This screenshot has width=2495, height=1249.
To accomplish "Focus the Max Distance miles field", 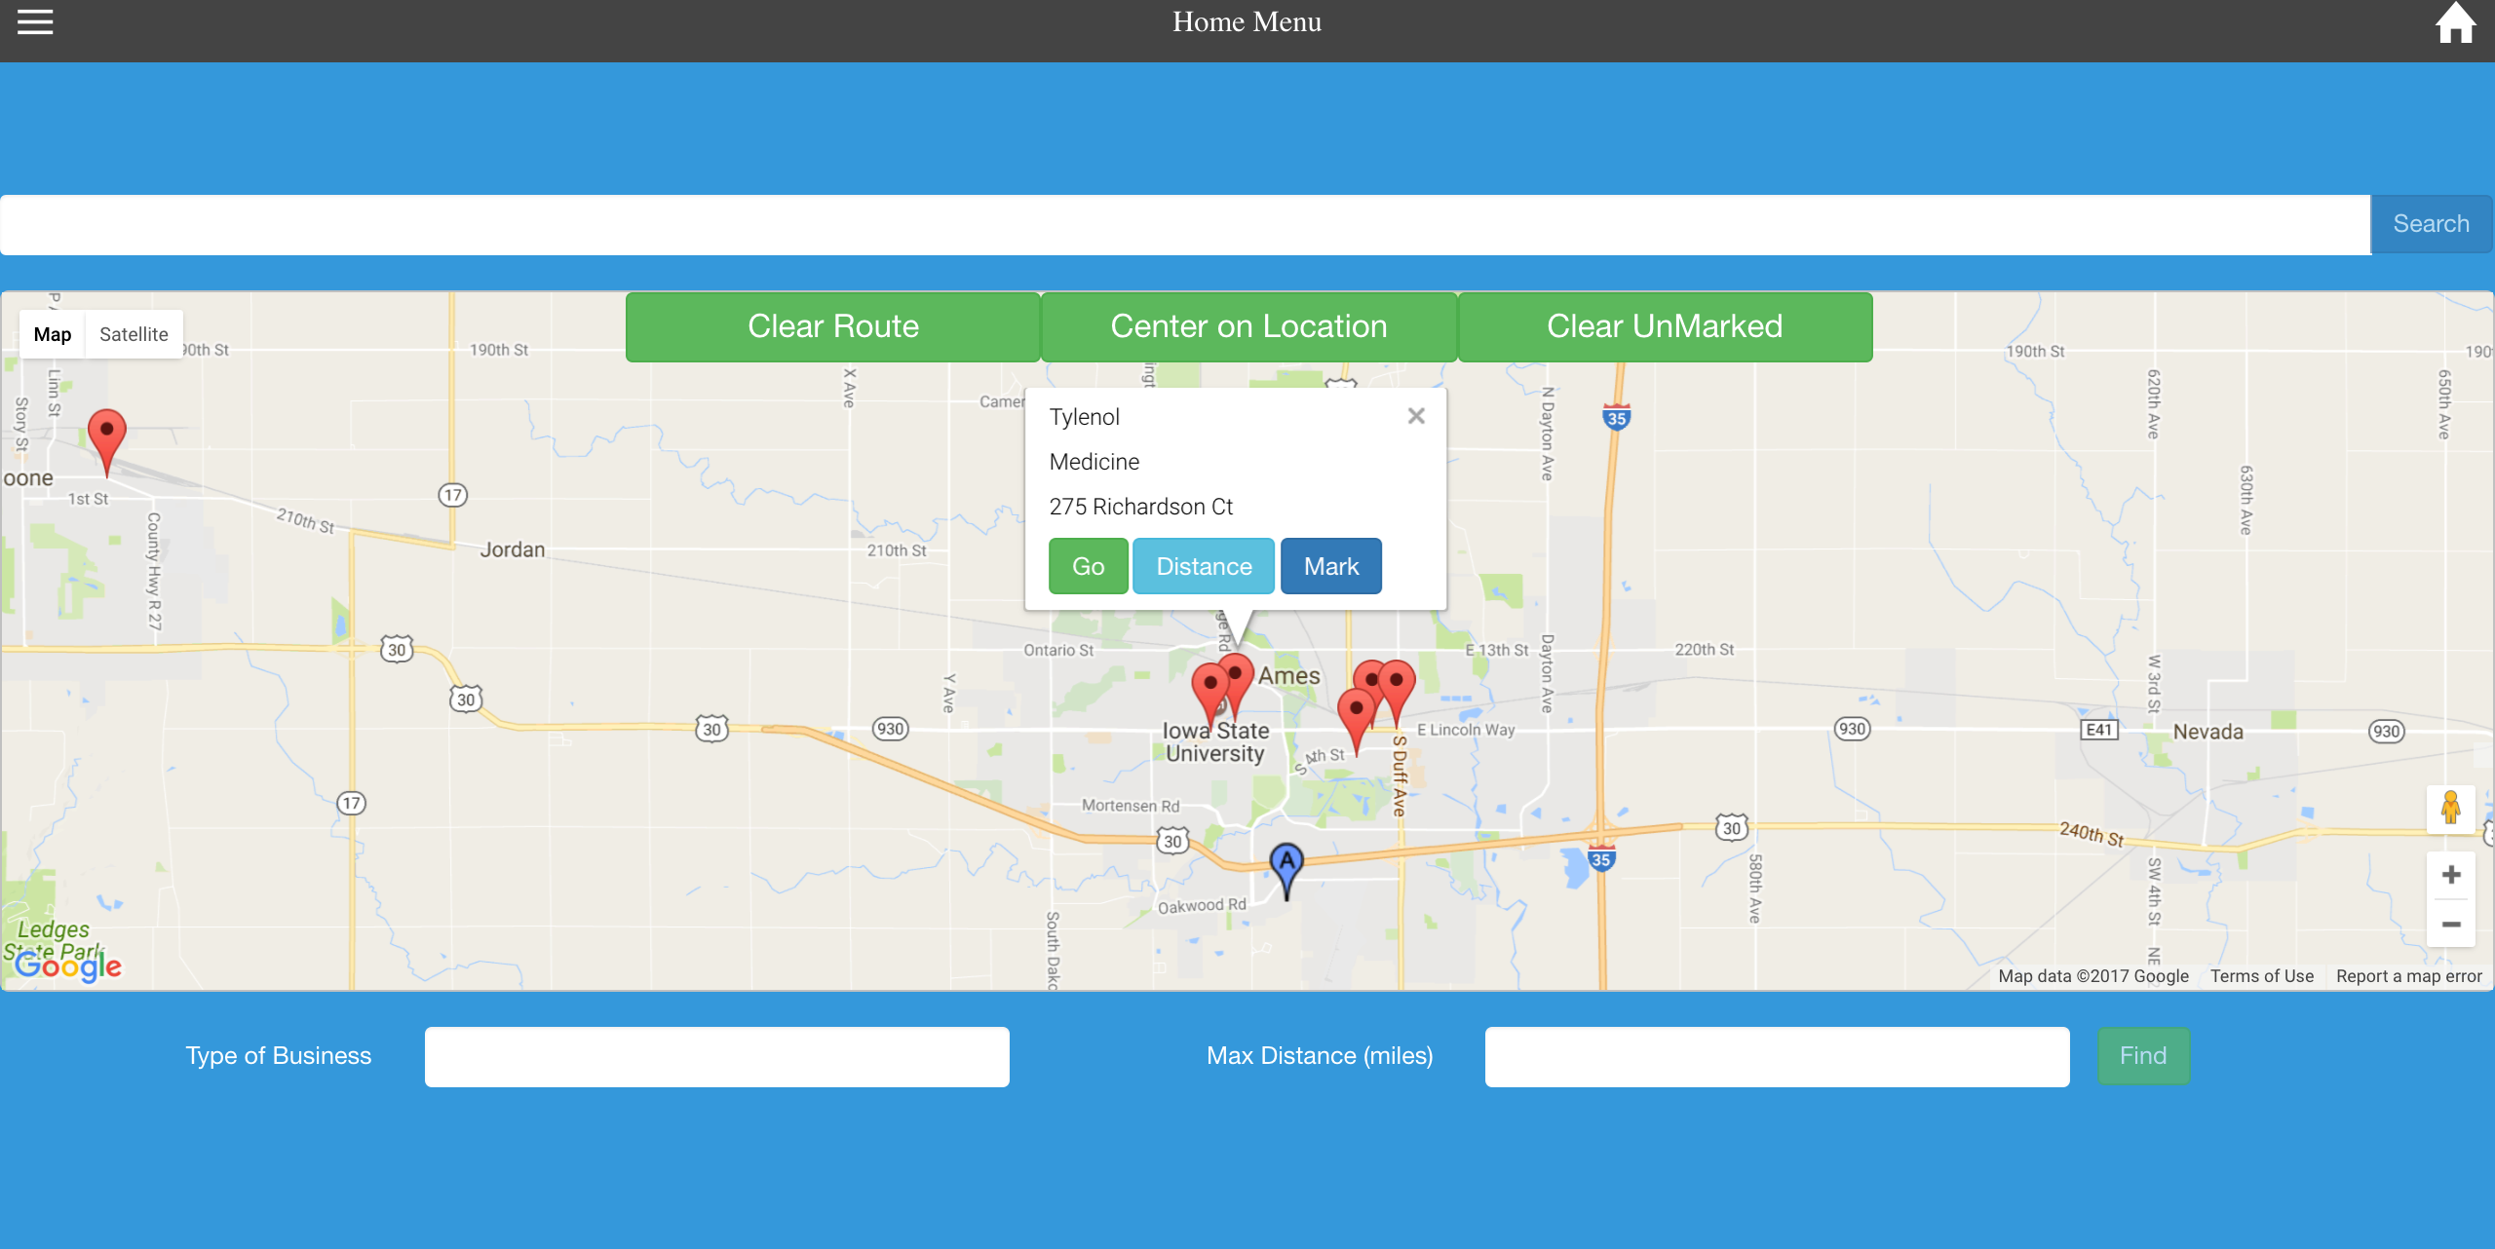I will coord(1777,1057).
